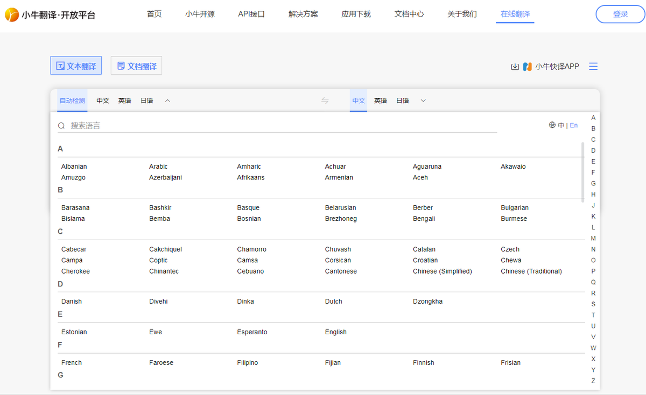This screenshot has height=395, width=646.
Task: Open the 解决方案 nav item
Action: pos(303,14)
